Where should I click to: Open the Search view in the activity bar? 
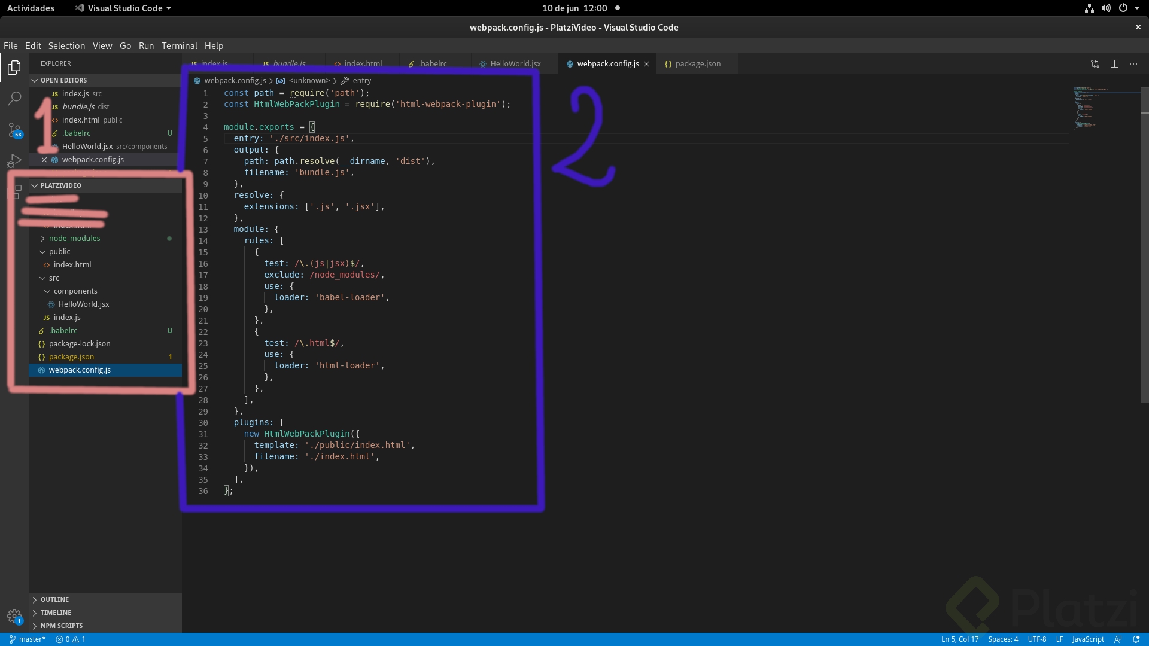[x=14, y=98]
